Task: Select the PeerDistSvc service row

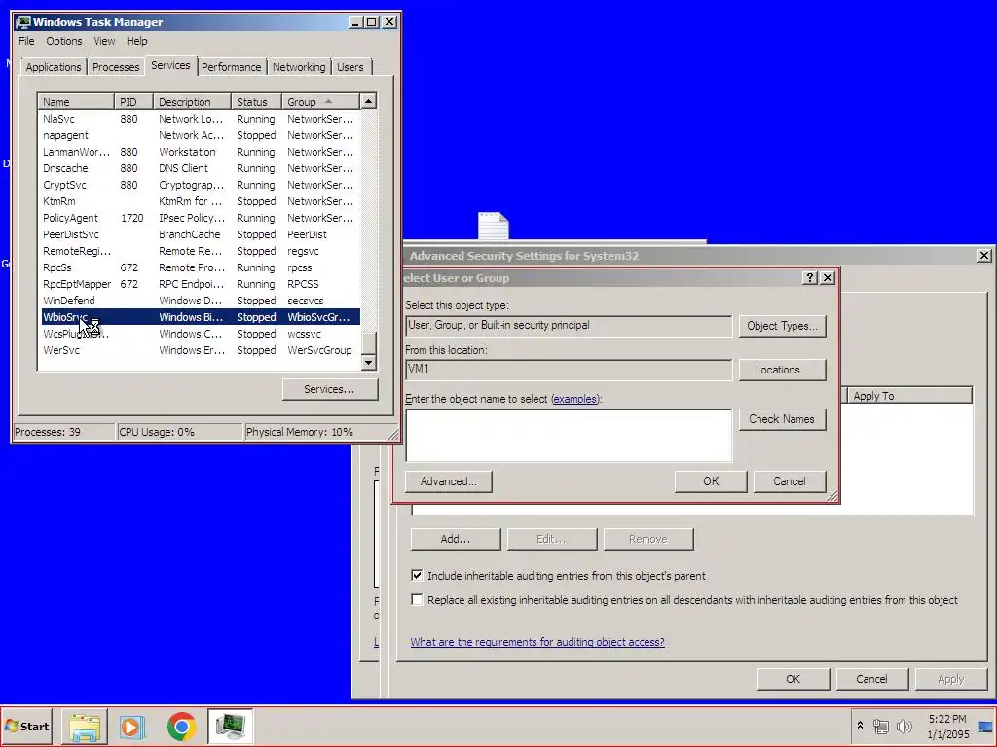Action: [201, 234]
